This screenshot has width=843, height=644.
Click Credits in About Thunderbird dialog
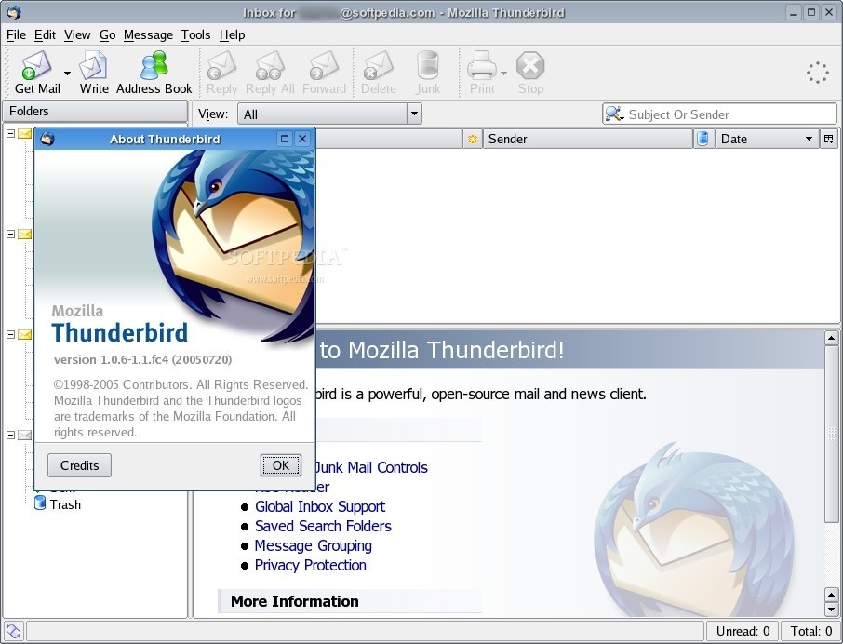80,465
